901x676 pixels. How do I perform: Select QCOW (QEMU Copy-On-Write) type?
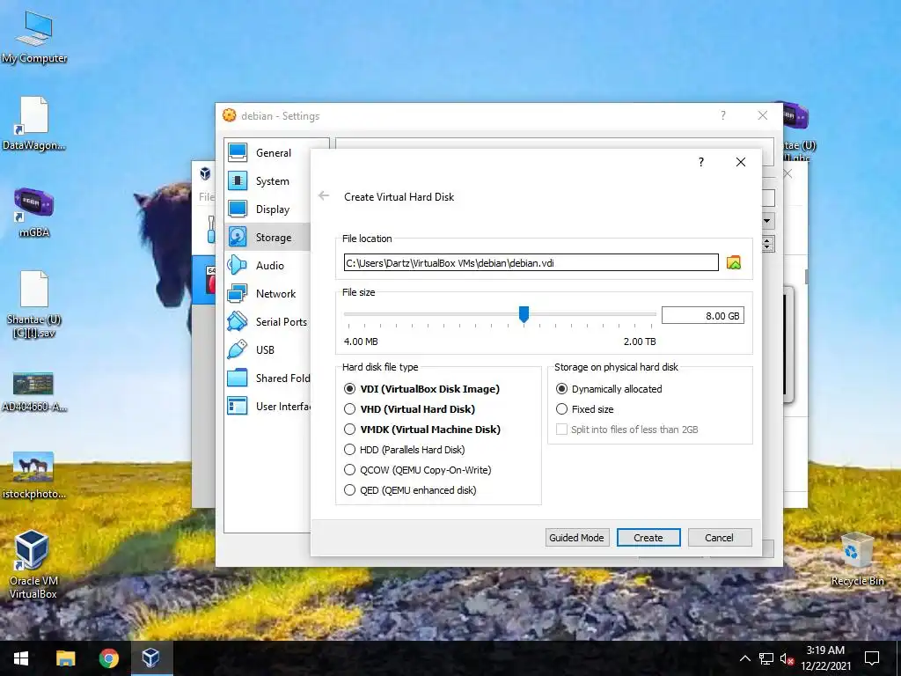(x=418, y=470)
